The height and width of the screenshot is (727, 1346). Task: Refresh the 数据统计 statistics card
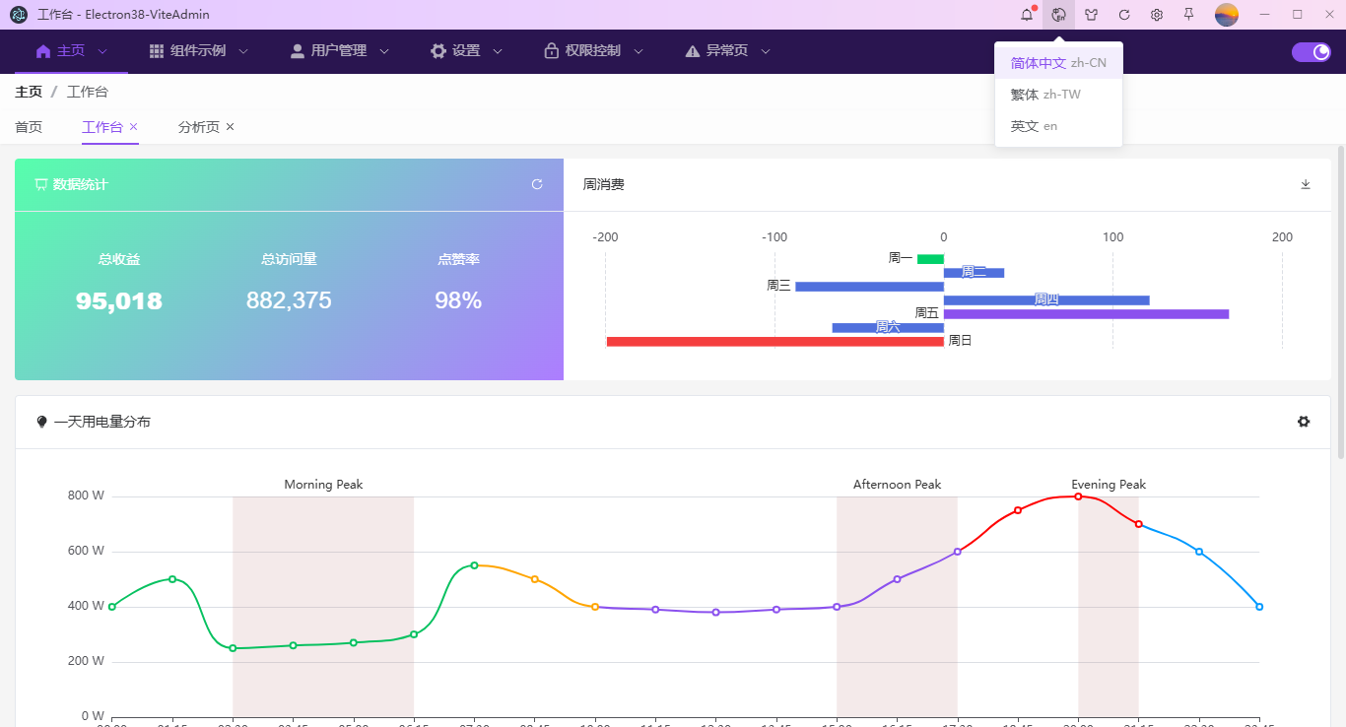[536, 184]
